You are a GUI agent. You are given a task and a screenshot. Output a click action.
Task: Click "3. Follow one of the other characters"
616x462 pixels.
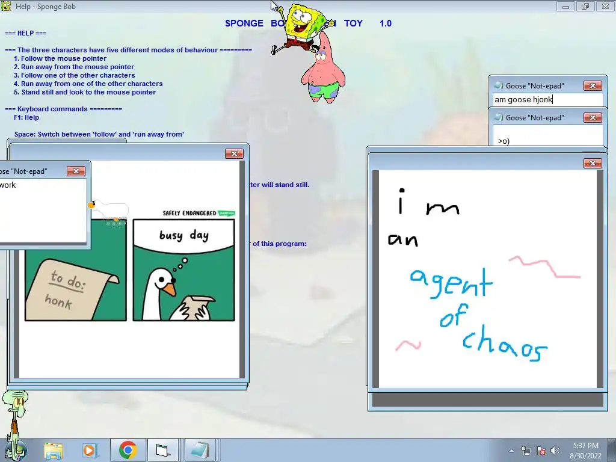click(74, 75)
